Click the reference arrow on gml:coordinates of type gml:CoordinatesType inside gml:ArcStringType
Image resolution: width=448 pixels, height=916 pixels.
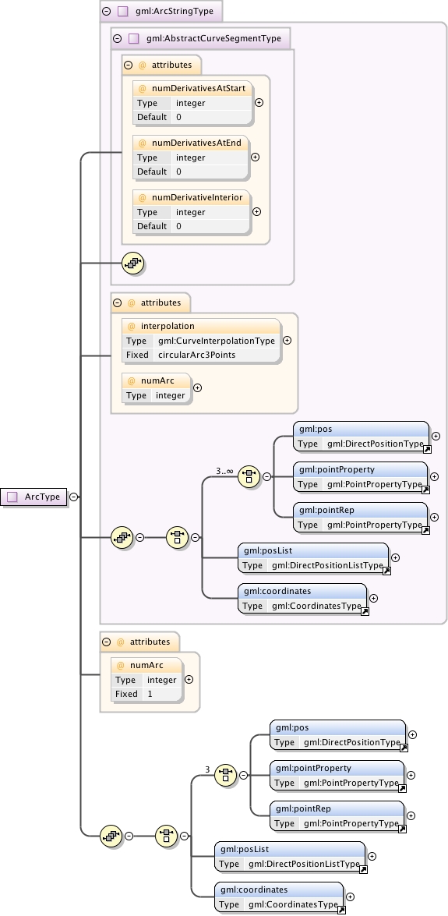[365, 612]
